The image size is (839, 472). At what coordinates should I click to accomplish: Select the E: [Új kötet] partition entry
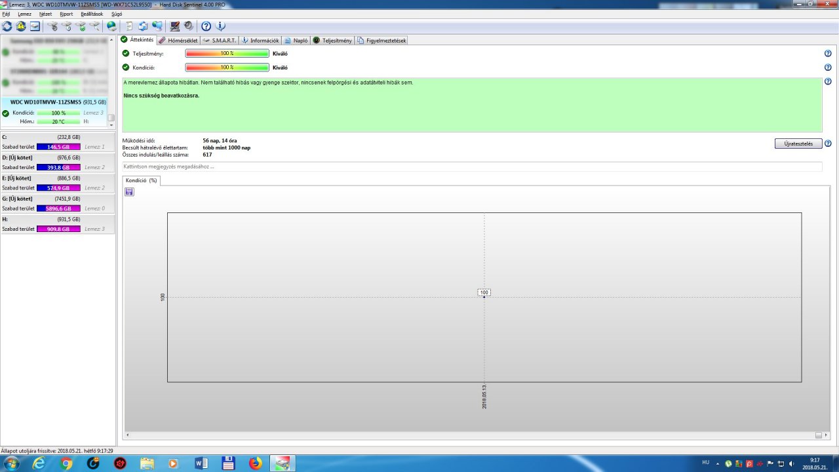coord(58,183)
